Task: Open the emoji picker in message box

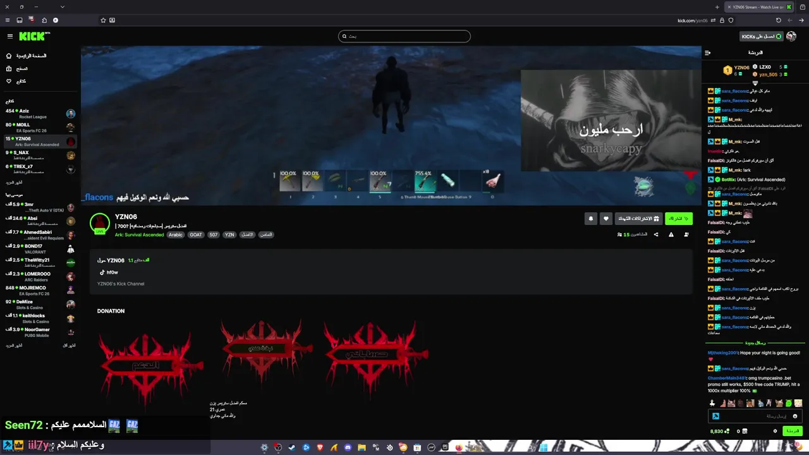Action: (795, 416)
